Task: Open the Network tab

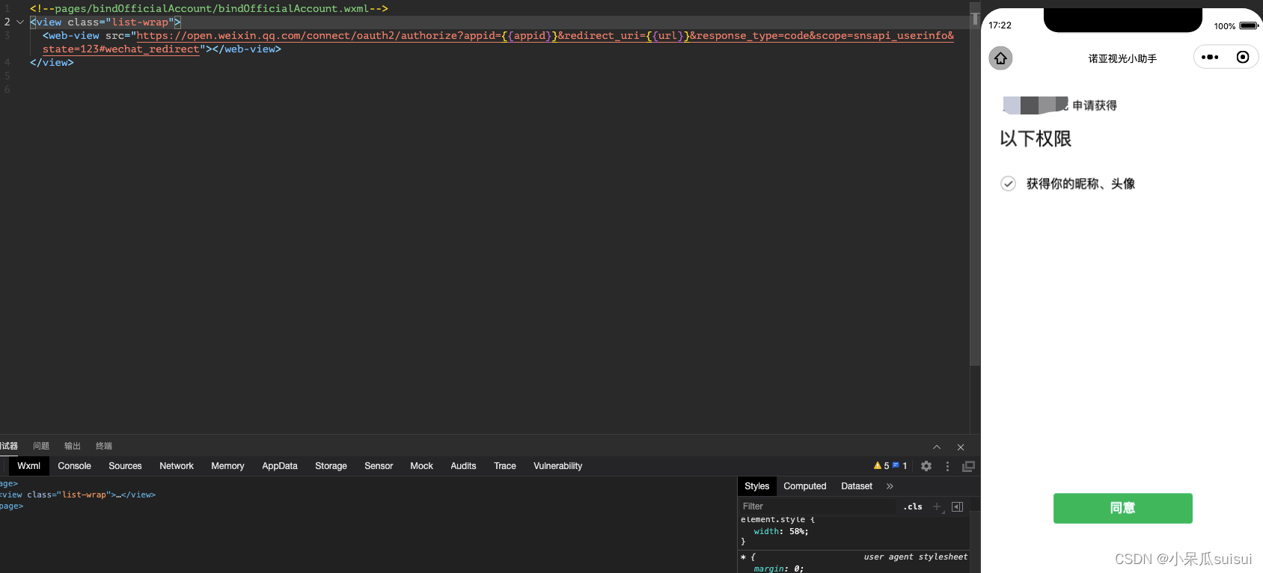Action: (x=177, y=466)
